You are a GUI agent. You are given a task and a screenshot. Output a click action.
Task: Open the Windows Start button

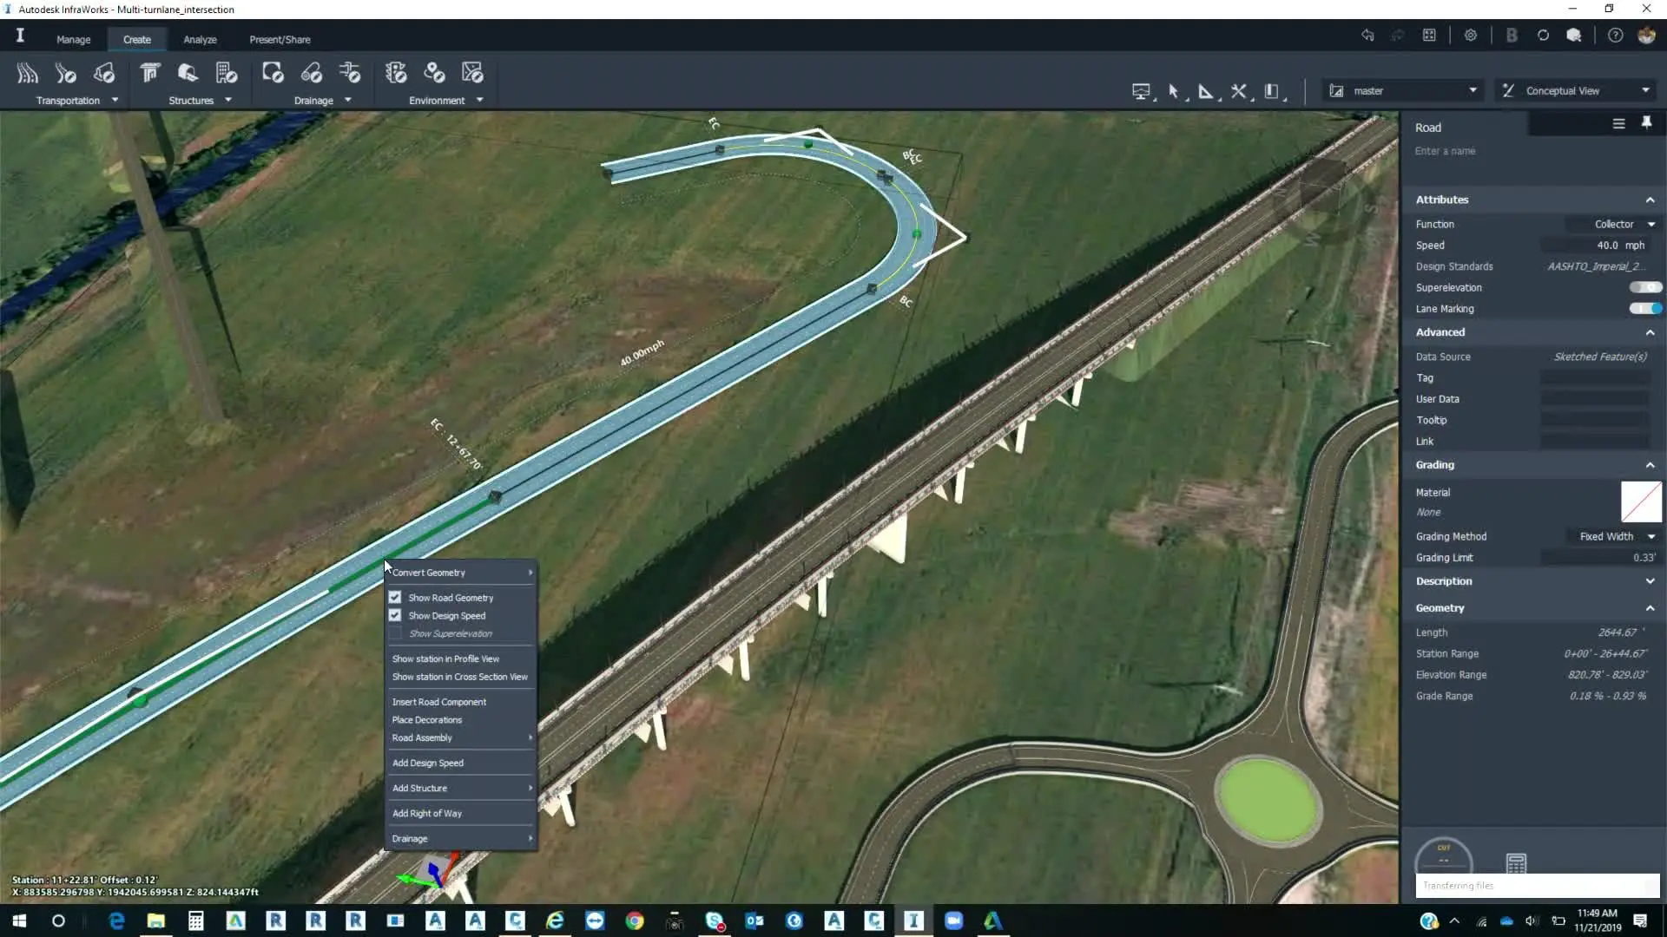click(19, 921)
